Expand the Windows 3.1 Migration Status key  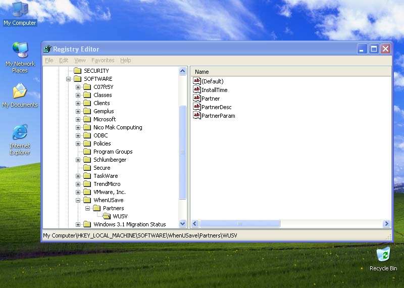(x=78, y=224)
